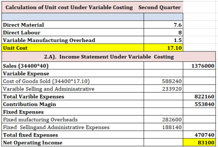Click the value 233920
Image resolution: width=218 pixels, height=147 pixels.
click(163, 89)
